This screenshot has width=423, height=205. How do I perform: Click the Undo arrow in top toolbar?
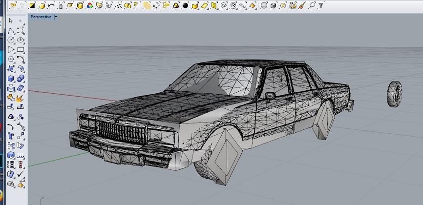point(51,6)
